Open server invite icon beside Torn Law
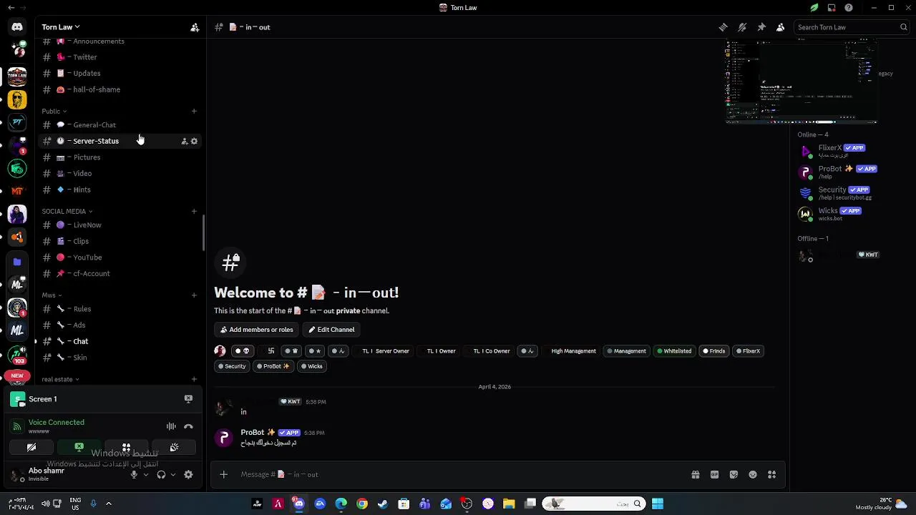The width and height of the screenshot is (916, 515). (194, 27)
